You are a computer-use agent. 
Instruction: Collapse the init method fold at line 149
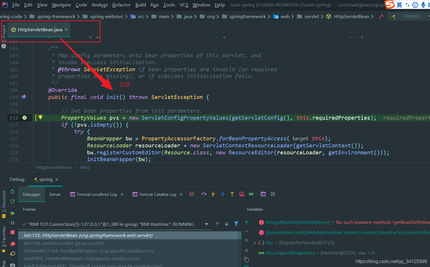point(33,97)
